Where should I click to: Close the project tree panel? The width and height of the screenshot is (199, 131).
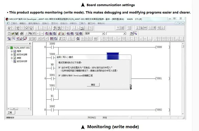pos(30,43)
